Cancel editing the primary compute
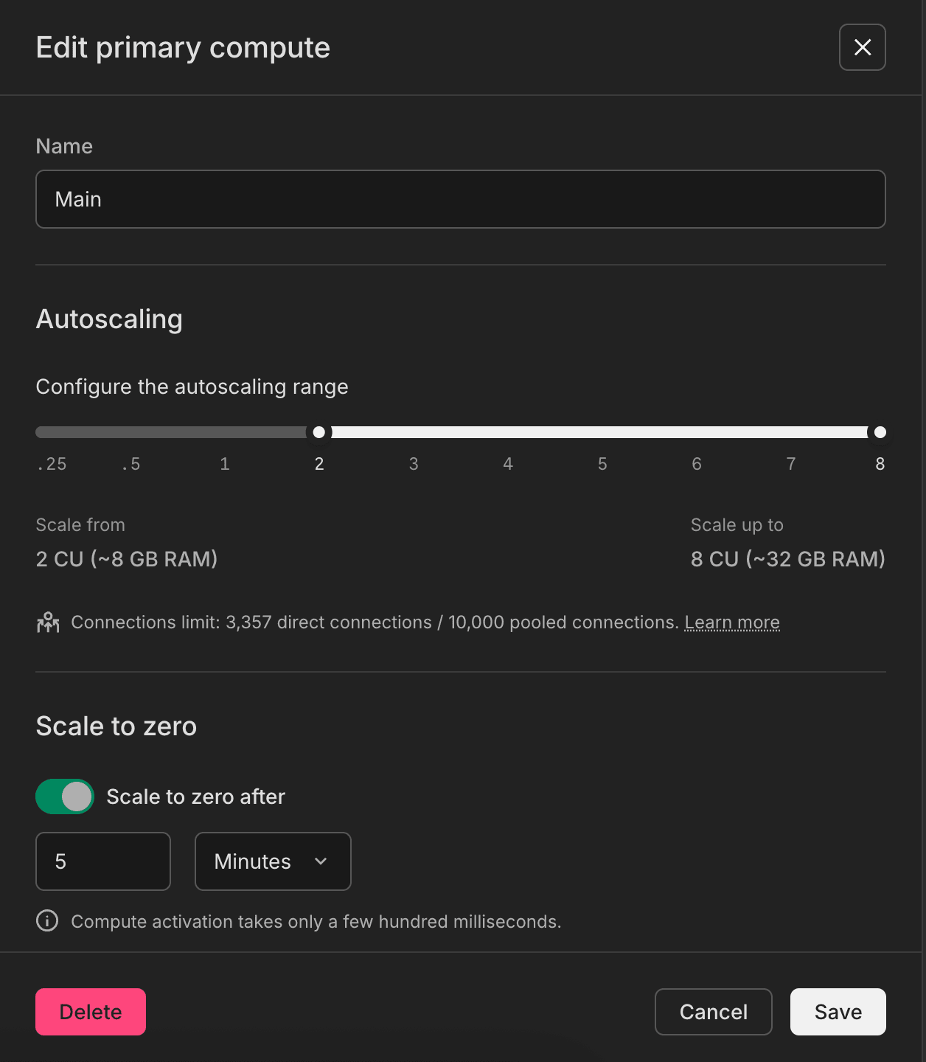The image size is (926, 1062). [x=713, y=1012]
